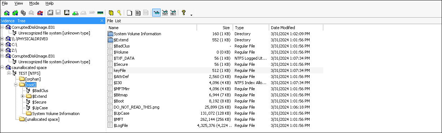442x133 pixels.
Task: Click the Add All Attached Devices icon
Action: point(15,13)
